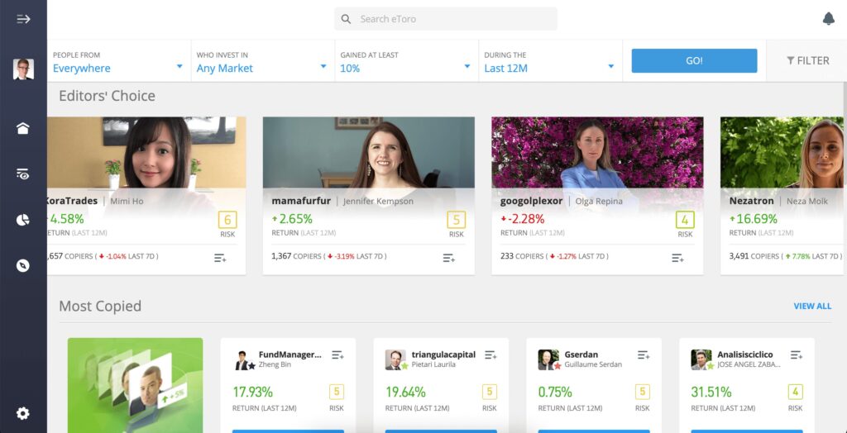The width and height of the screenshot is (847, 433).
Task: Expand the sidebar menu arrow icon
Action: coord(23,20)
